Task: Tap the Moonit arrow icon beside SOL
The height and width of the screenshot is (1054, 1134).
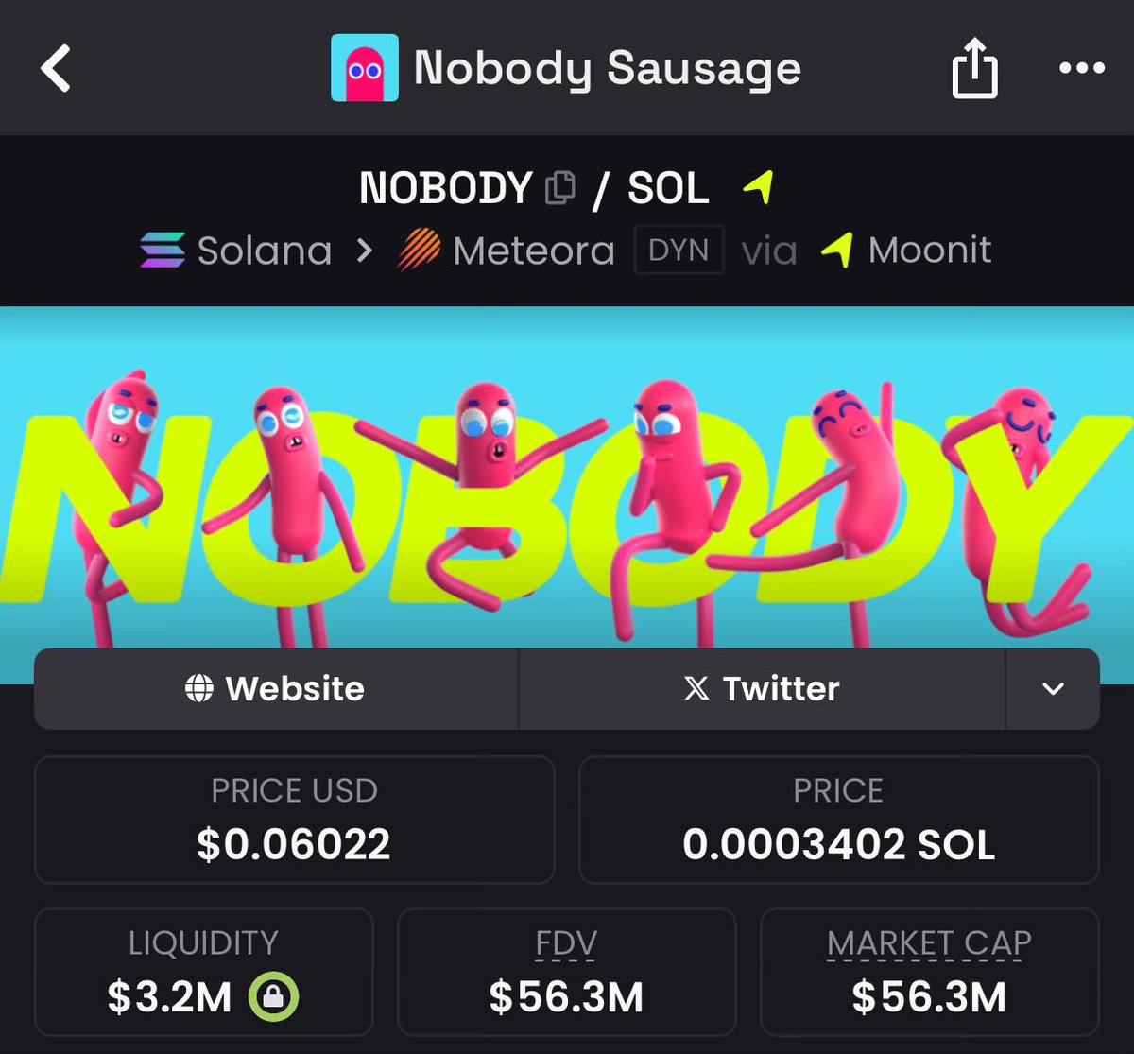Action: tap(758, 186)
